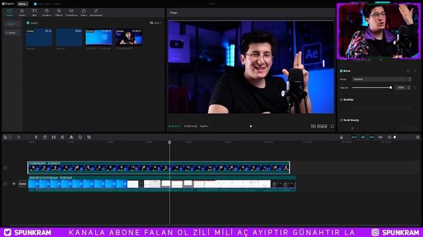This screenshot has height=237, width=423.
Task: Click the preview axis speaker icon
Action: 381,138
